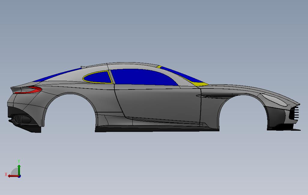Select the blue windshield surface
This screenshot has height=195, width=308.
pos(182,74)
